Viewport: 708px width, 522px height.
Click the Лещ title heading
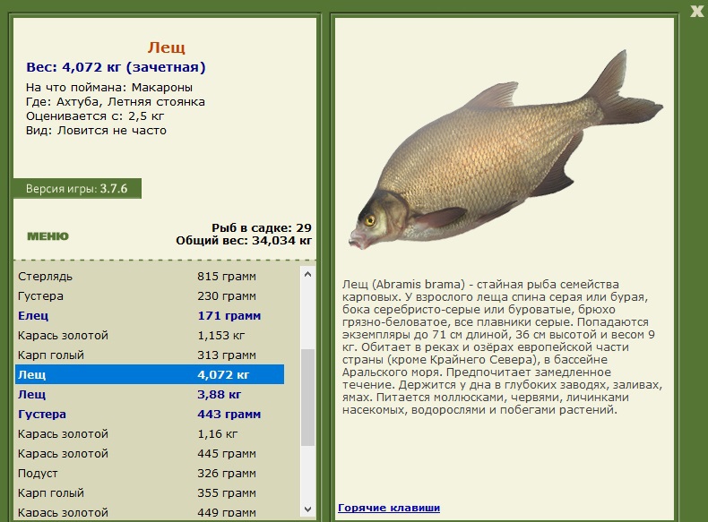166,47
